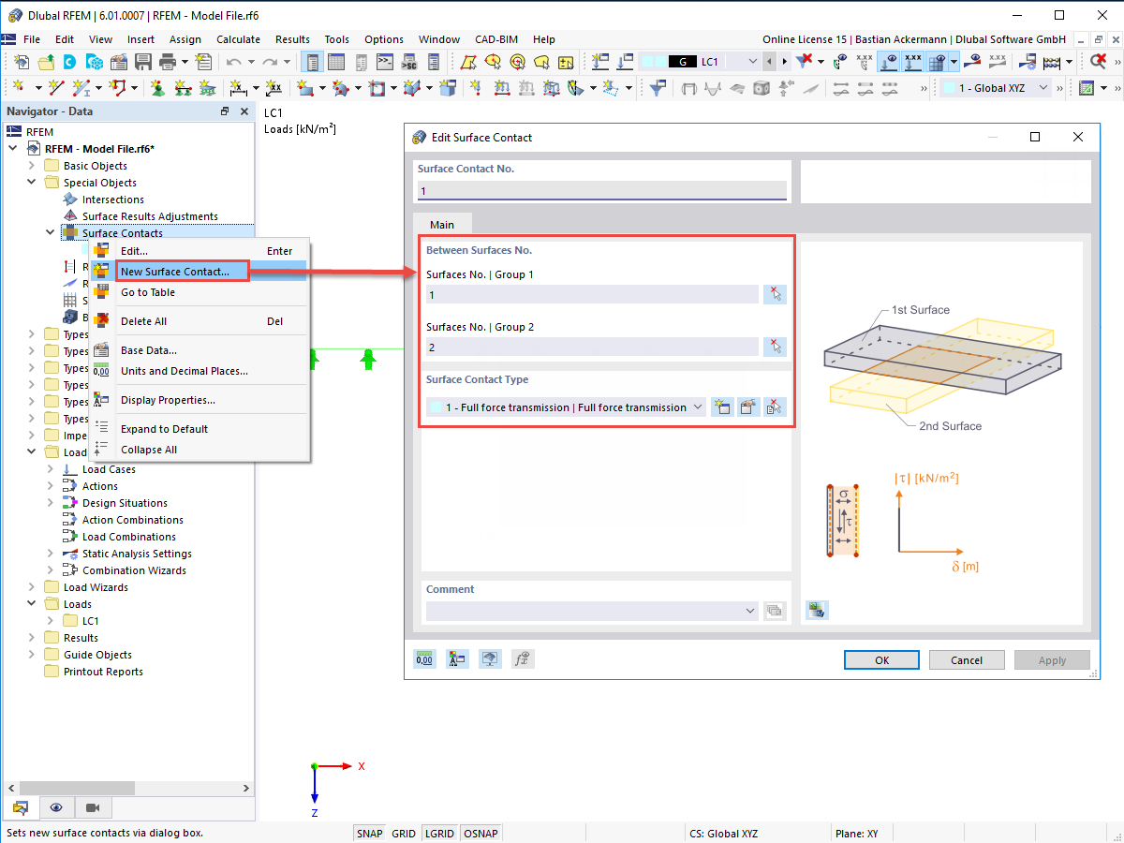The width and height of the screenshot is (1124, 843).
Task: Click the units and decimal places icon in dialog
Action: tap(425, 659)
